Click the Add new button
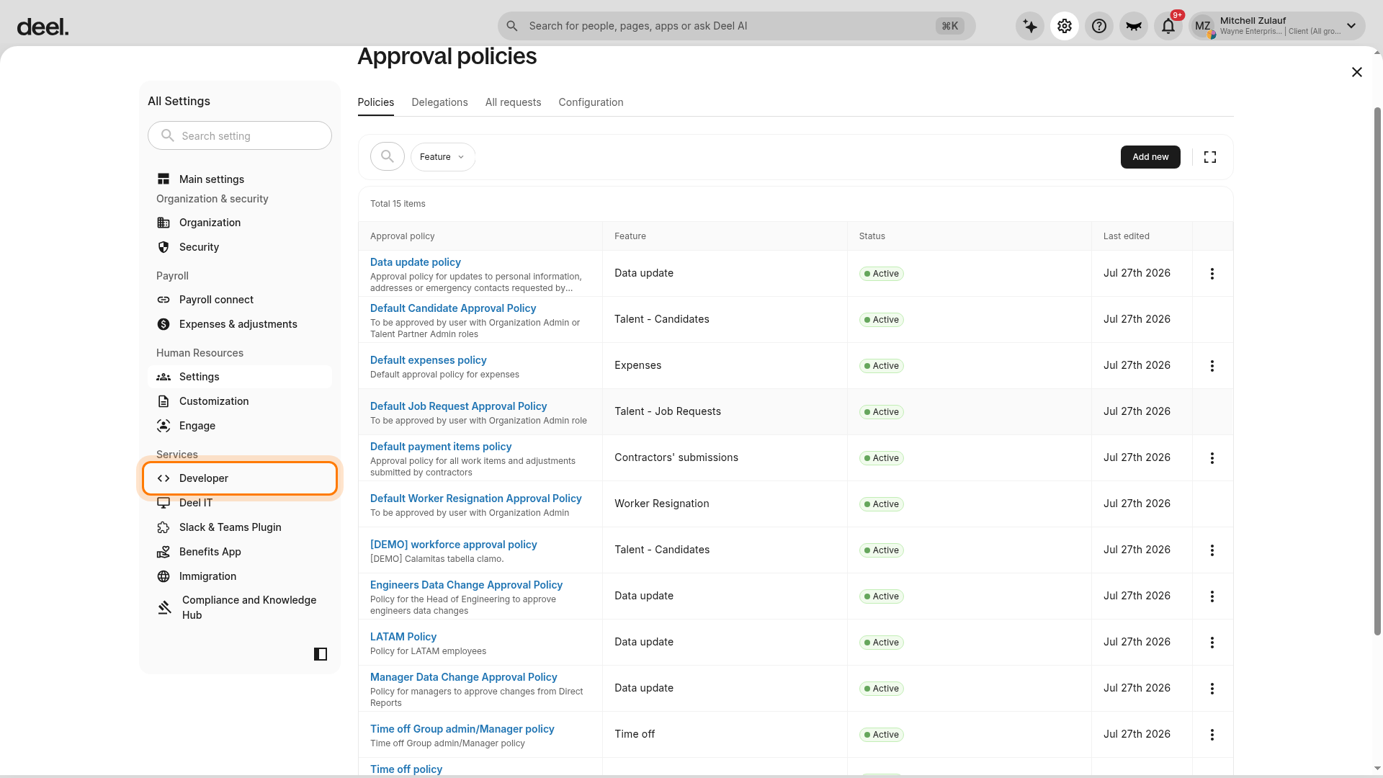The height and width of the screenshot is (778, 1383). [x=1150, y=157]
